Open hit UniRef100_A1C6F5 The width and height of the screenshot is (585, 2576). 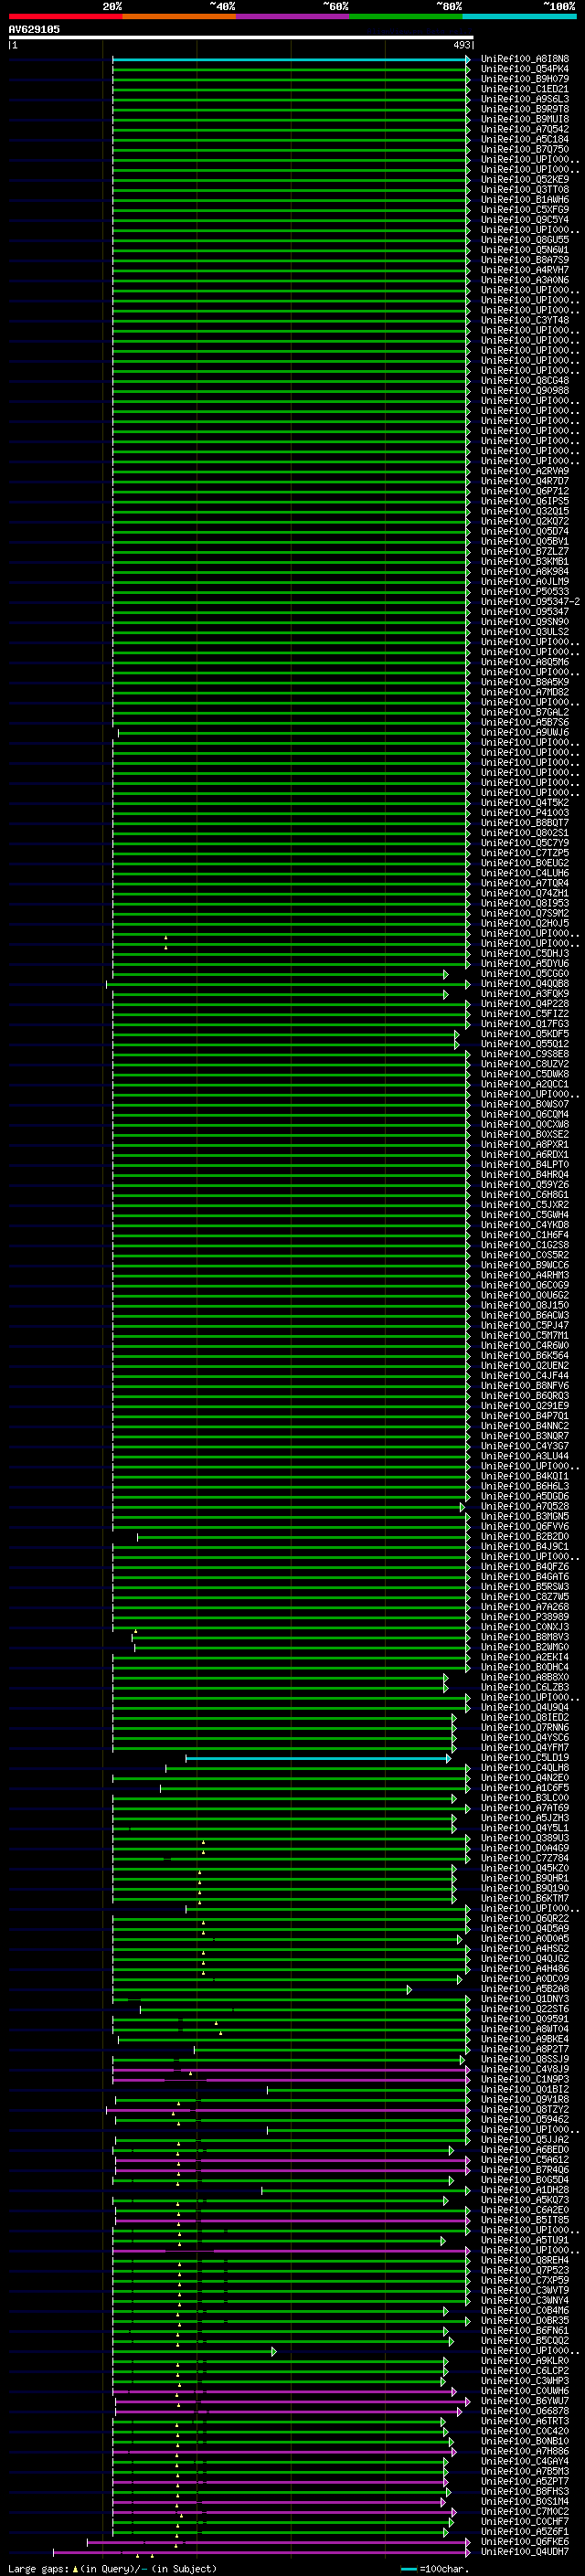525,1788
